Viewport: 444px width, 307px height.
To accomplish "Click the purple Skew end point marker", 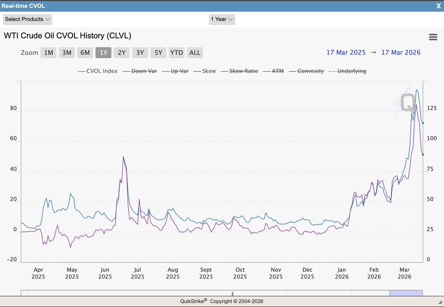I will [423, 155].
